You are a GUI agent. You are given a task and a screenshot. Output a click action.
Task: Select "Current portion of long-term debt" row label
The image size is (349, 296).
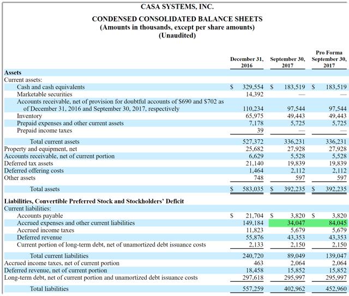tap(111, 245)
